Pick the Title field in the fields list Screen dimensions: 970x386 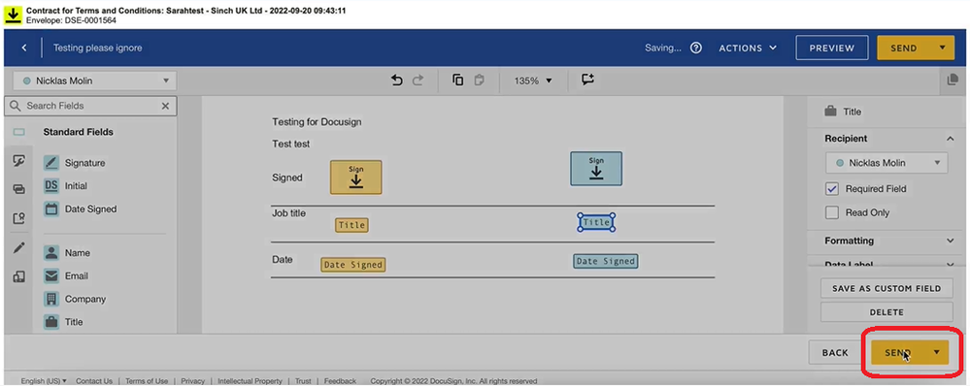63,322
